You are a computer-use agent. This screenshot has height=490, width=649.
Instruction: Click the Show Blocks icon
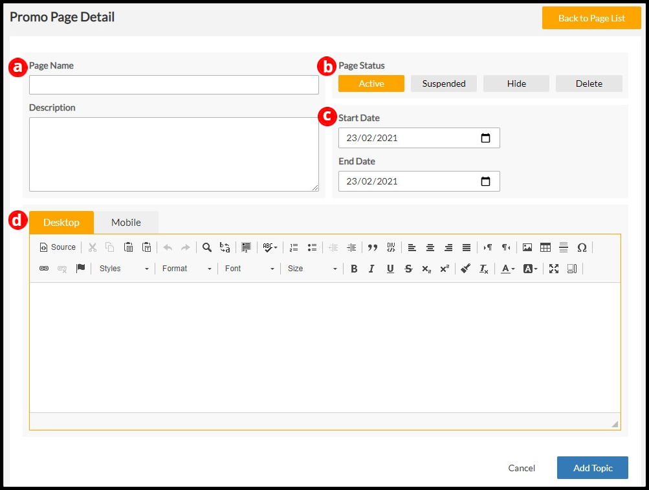[572, 269]
